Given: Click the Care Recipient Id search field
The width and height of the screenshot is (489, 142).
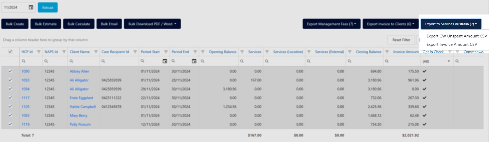Looking at the screenshot, I should 119,61.
